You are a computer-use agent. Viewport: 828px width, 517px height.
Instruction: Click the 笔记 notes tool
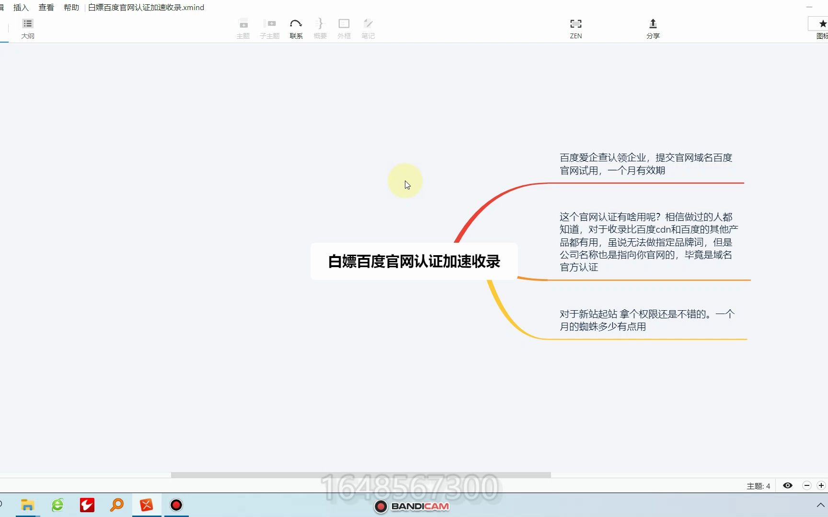[368, 29]
